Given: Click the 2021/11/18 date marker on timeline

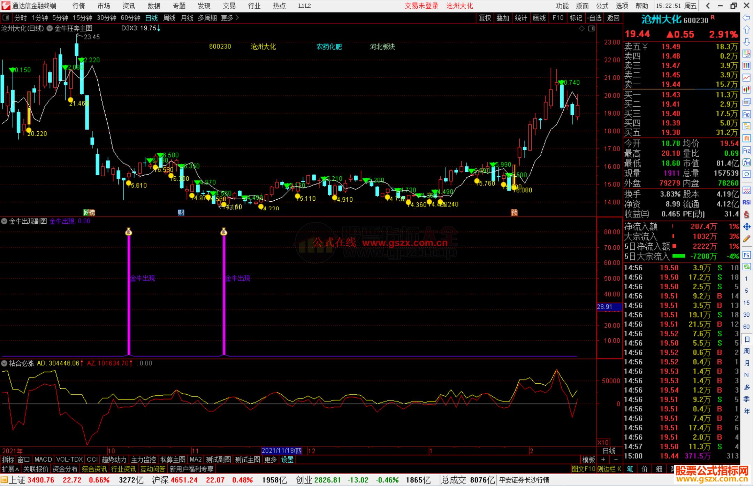Looking at the screenshot, I should 282,451.
